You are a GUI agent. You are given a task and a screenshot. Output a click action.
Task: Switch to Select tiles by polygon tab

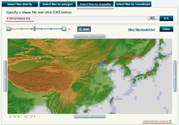pyautogui.click(x=57, y=4)
